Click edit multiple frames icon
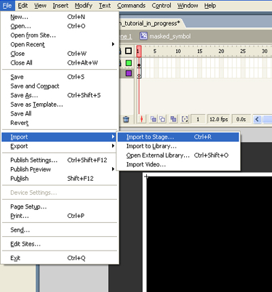This screenshot has width=272, height=292. pyautogui.click(x=173, y=119)
